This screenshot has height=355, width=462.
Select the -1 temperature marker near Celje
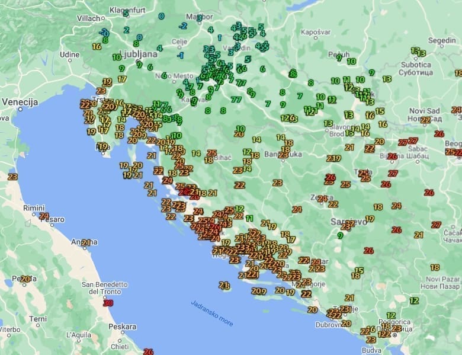179,55
